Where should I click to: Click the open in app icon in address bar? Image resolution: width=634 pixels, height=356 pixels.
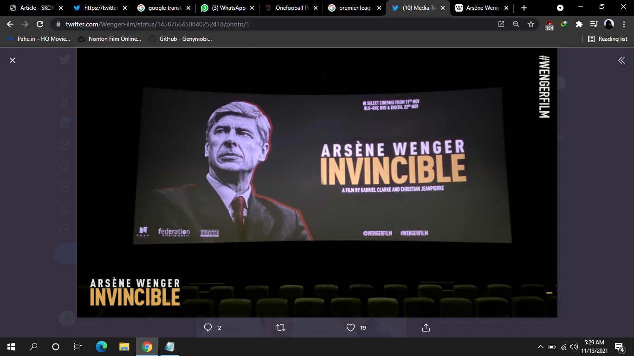click(501, 24)
